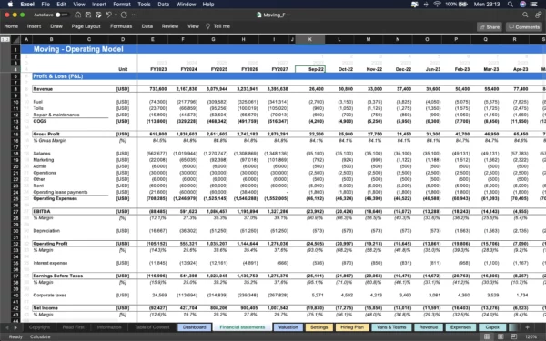Click the 120% zoom level

pyautogui.click(x=531, y=336)
